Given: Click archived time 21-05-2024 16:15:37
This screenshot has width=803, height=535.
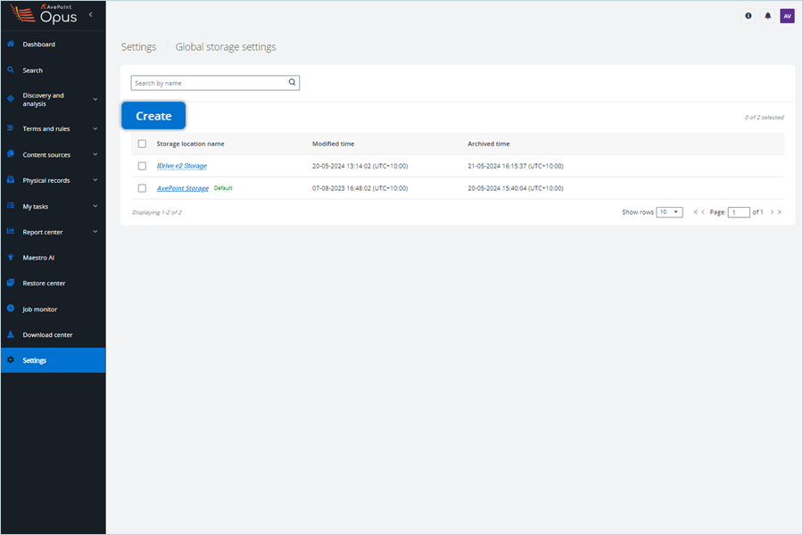Looking at the screenshot, I should (516, 166).
